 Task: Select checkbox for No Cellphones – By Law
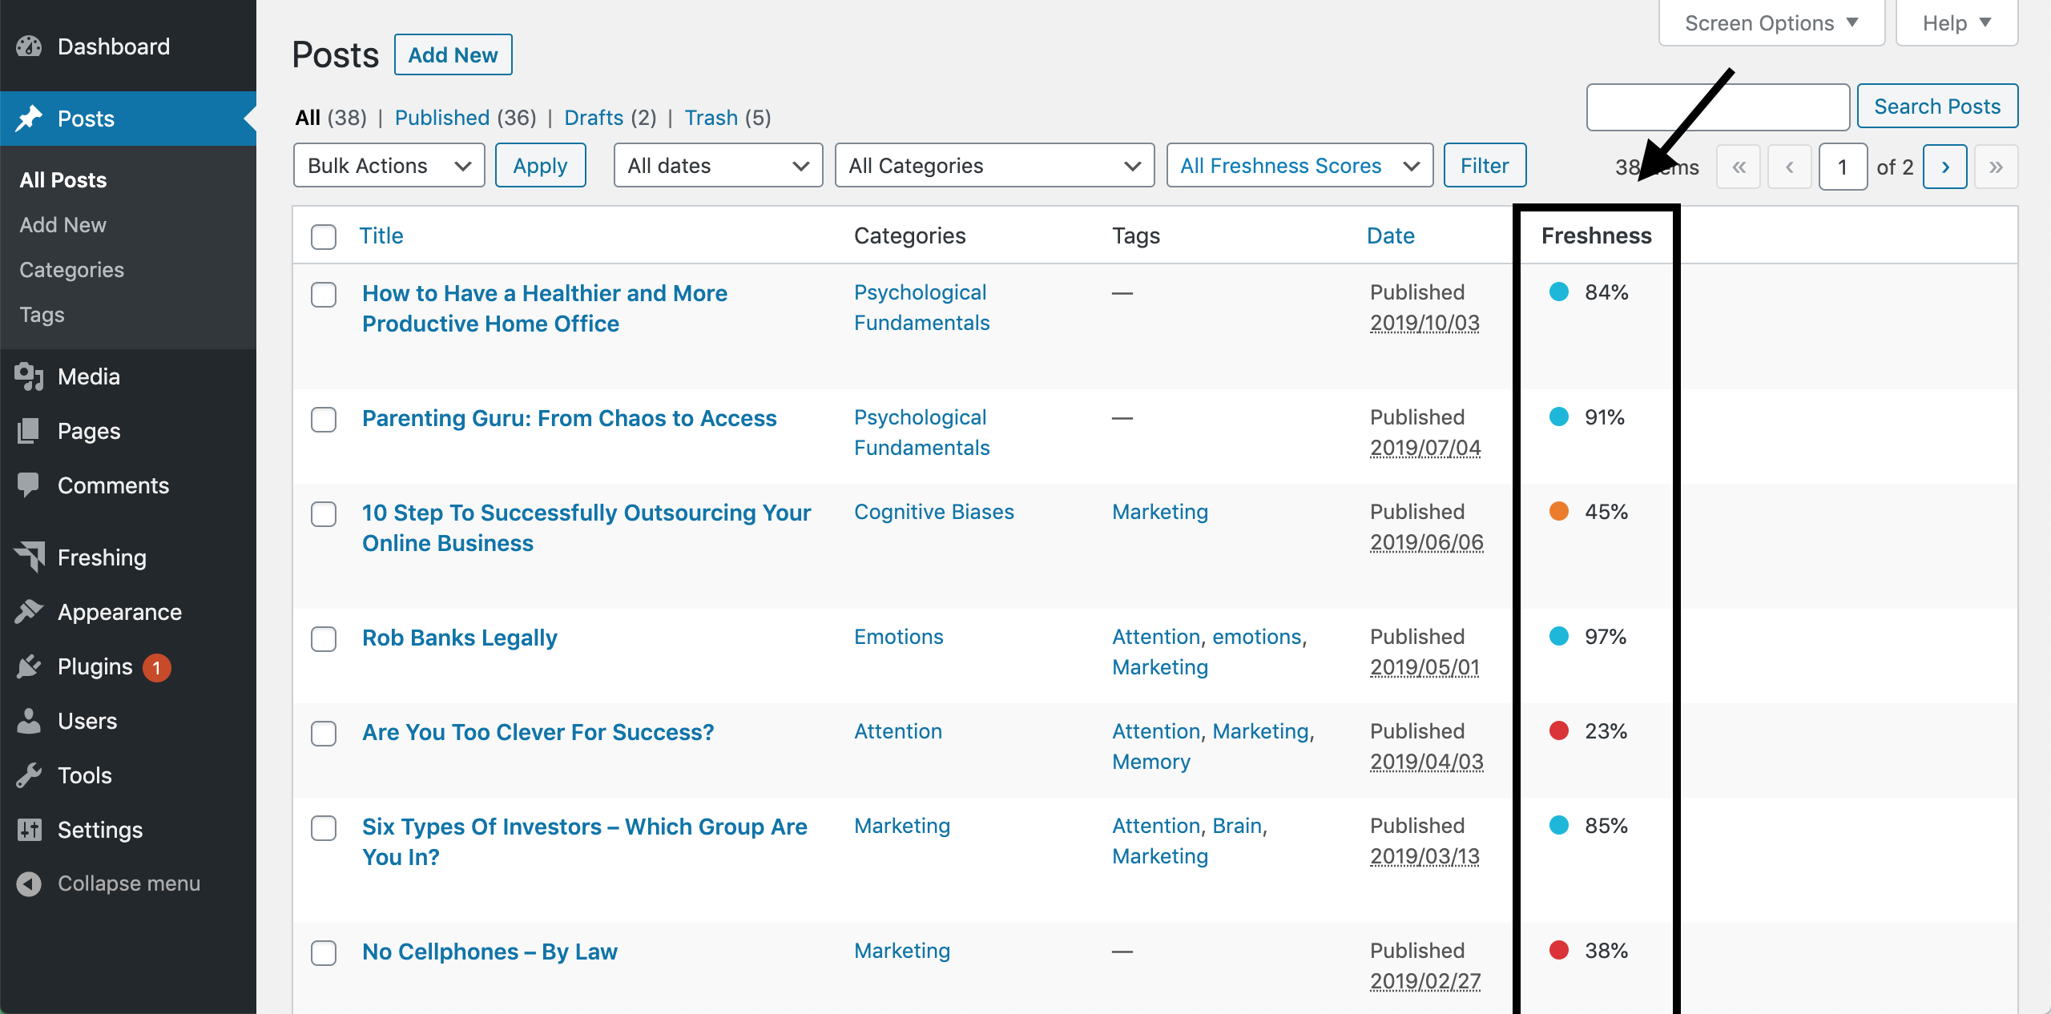tap(324, 953)
